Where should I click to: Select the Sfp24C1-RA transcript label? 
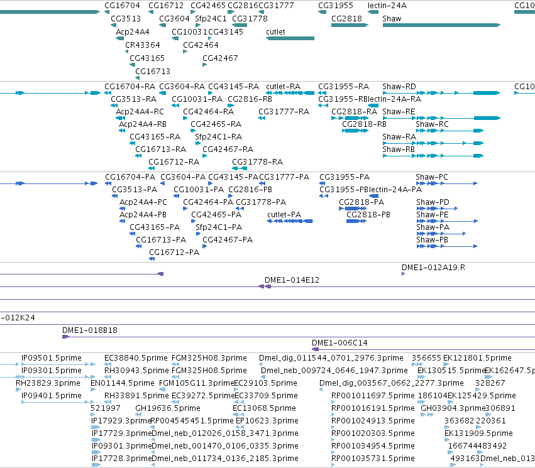tap(218, 137)
